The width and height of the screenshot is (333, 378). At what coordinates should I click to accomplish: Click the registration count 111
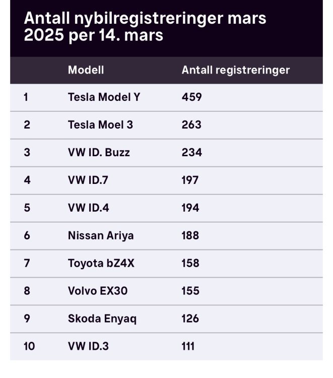(188, 346)
